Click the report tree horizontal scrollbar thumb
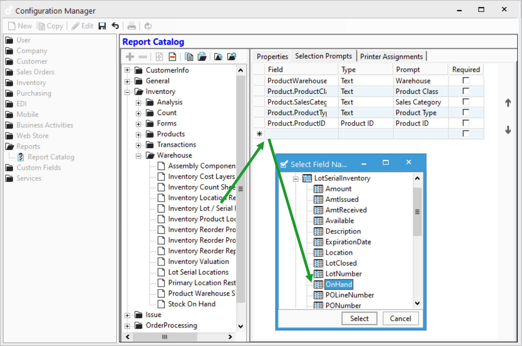Viewport: 522px width, 346px height. [165, 337]
